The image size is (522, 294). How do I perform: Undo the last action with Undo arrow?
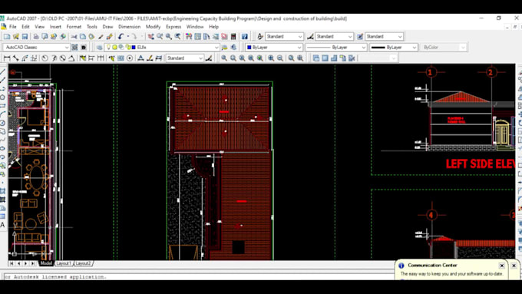click(121, 36)
